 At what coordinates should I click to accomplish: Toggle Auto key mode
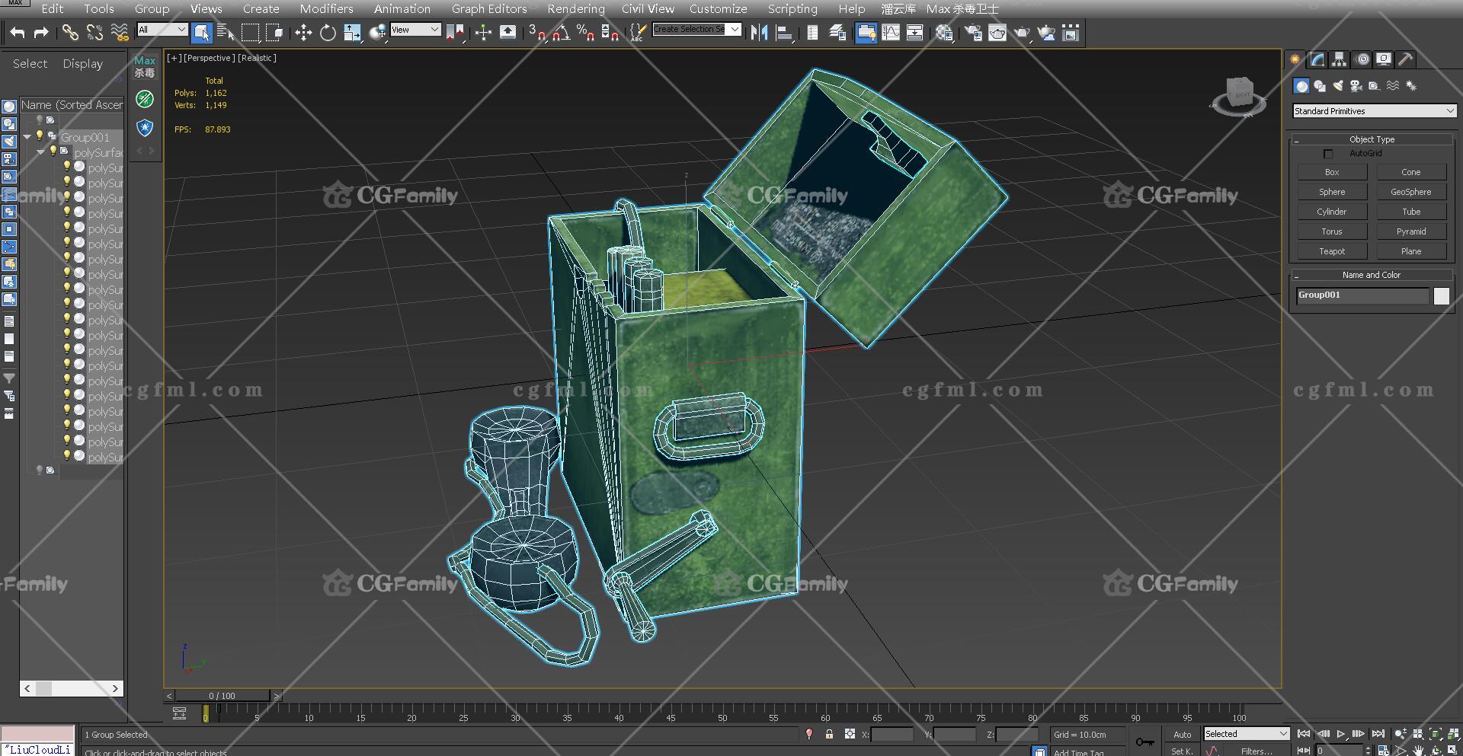point(1182,734)
